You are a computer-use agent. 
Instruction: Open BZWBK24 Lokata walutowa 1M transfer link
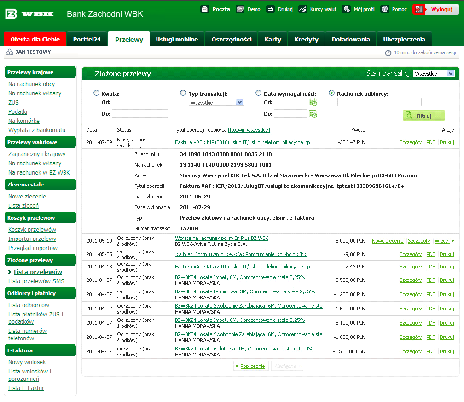pyautogui.click(x=244, y=349)
